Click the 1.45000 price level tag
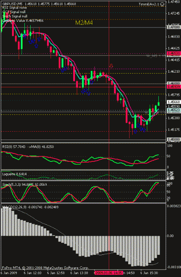Screen dimensions: 181x277 coord(174,139)
